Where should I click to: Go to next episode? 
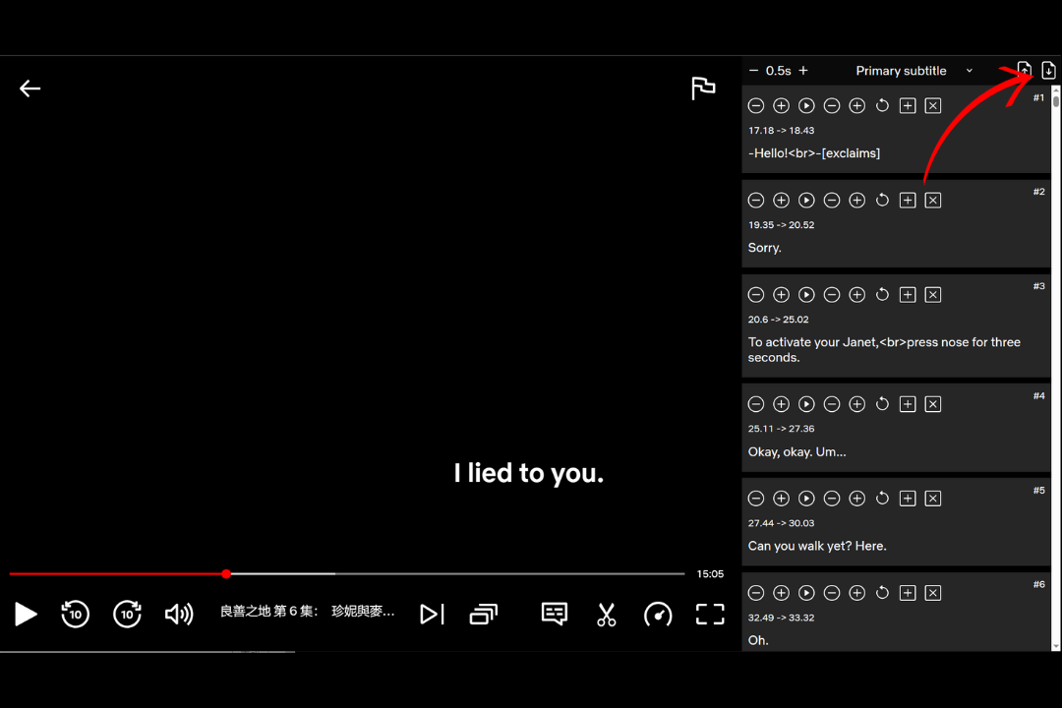point(432,615)
